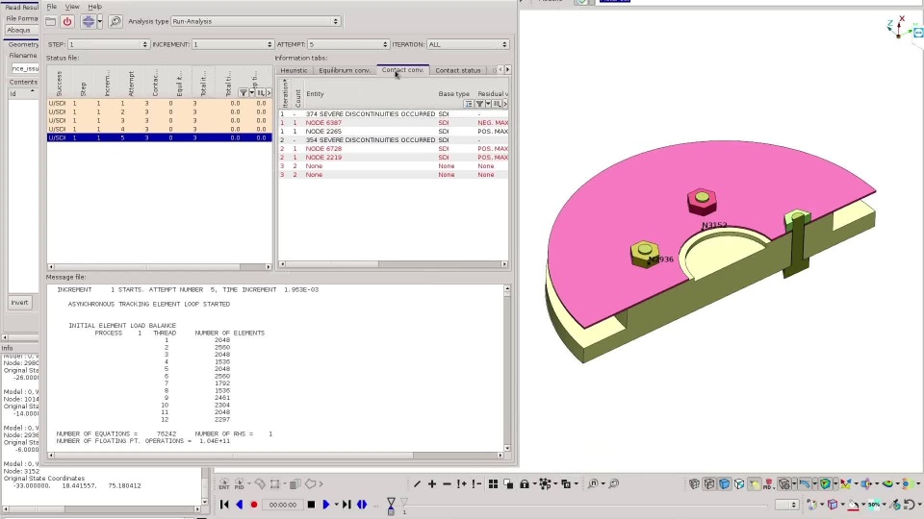Click the blue center-view icon
Image resolution: width=924 pixels, height=519 pixels.
[88, 22]
